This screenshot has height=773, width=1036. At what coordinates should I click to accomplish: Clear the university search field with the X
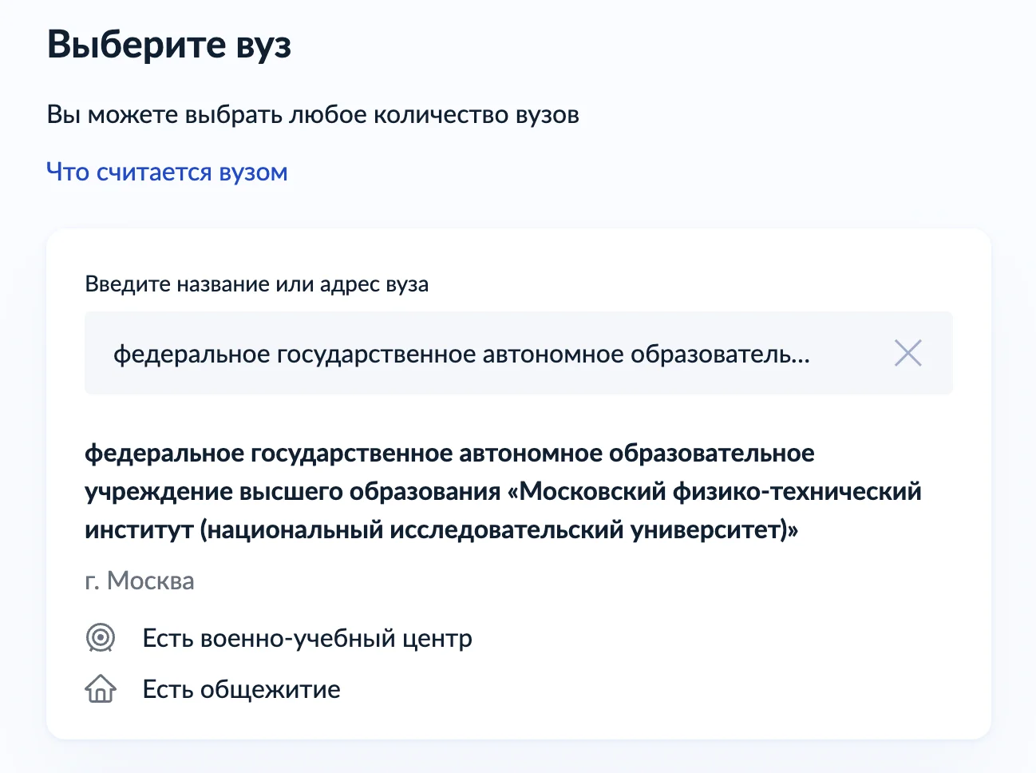click(908, 353)
